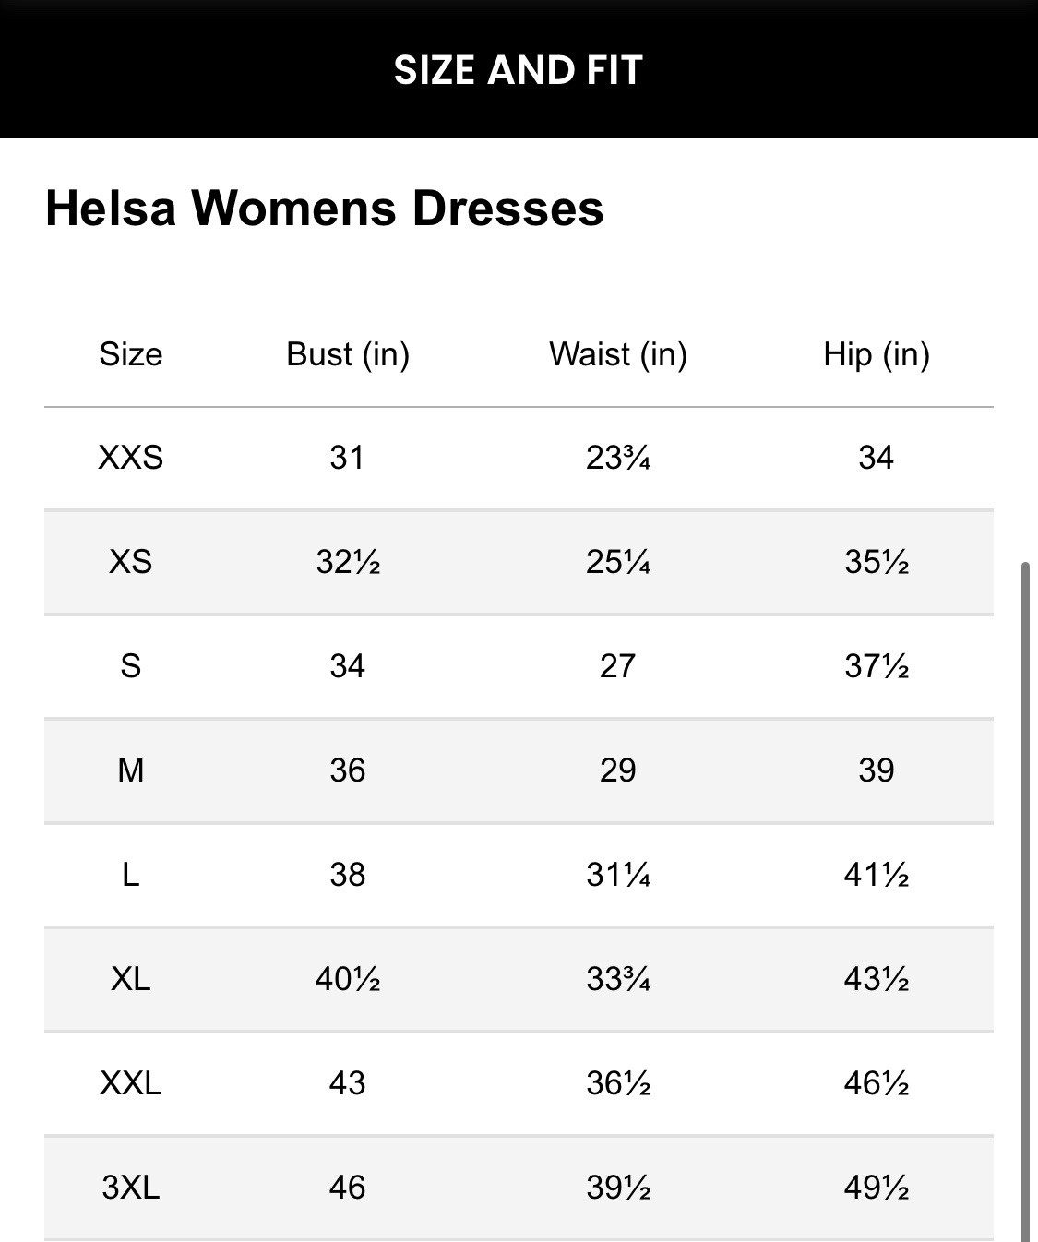1038x1242 pixels.
Task: Click the XXL size row label
Action: pyautogui.click(x=131, y=1083)
